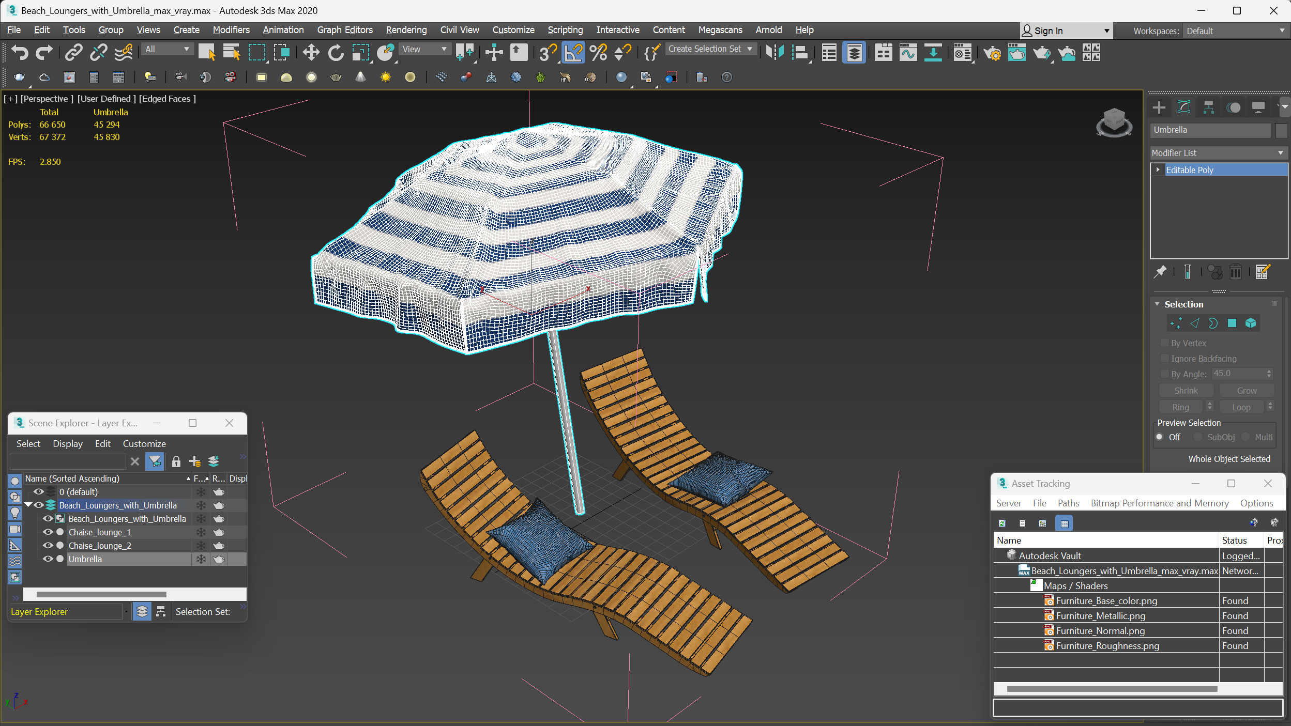Screen dimensions: 1291x726
Task: Click the Loop selection button
Action: pos(1241,407)
